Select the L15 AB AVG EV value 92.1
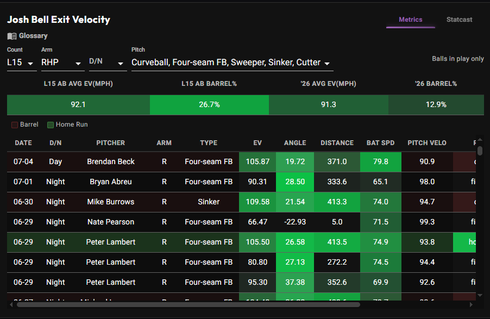 (x=78, y=104)
